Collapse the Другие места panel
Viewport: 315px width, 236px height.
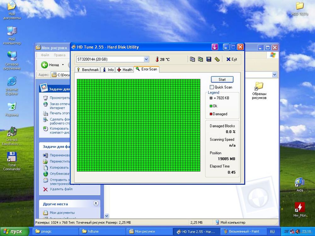[96, 204]
